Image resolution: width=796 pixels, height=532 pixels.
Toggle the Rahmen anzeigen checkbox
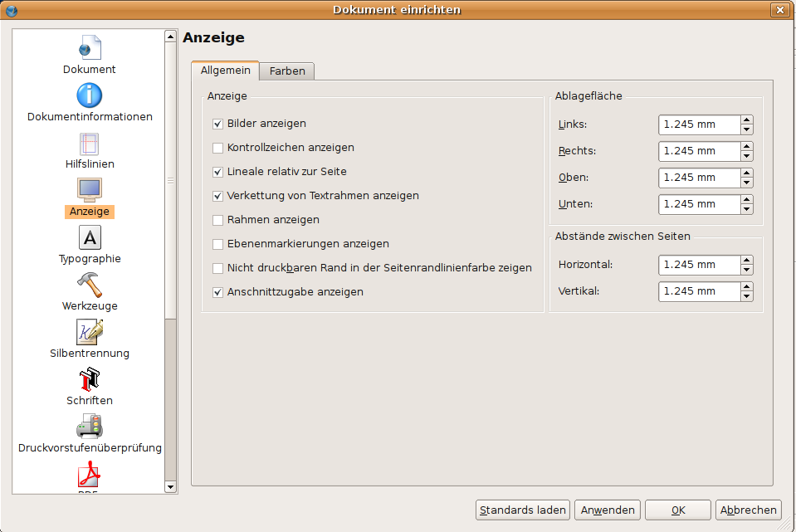(218, 220)
